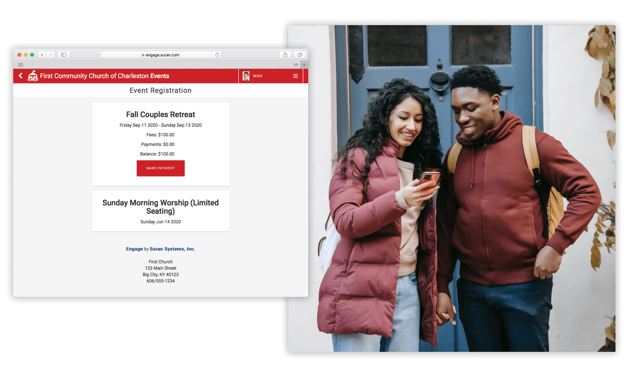
Task: Open Sunday Morning Worship (Limited Seating) card
Action: pos(161,211)
